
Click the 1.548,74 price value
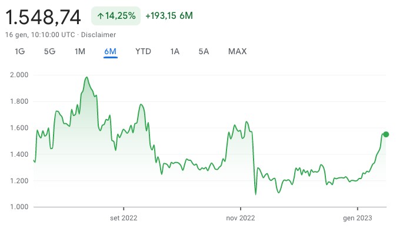43,17
